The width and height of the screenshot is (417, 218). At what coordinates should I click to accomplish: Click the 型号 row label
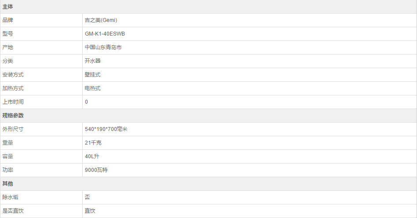pyautogui.click(x=8, y=34)
